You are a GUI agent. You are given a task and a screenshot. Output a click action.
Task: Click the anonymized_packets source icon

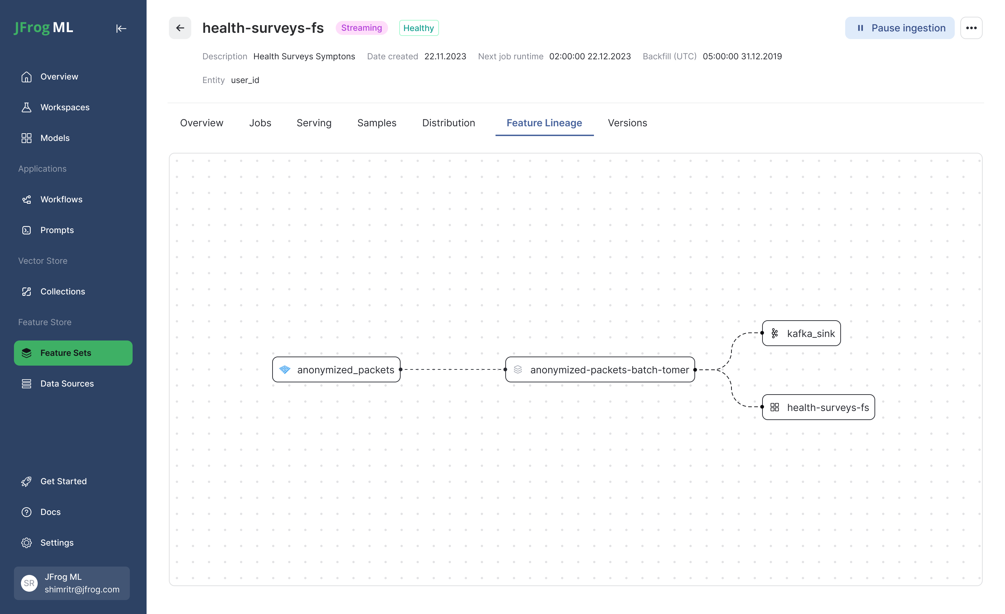click(x=285, y=369)
